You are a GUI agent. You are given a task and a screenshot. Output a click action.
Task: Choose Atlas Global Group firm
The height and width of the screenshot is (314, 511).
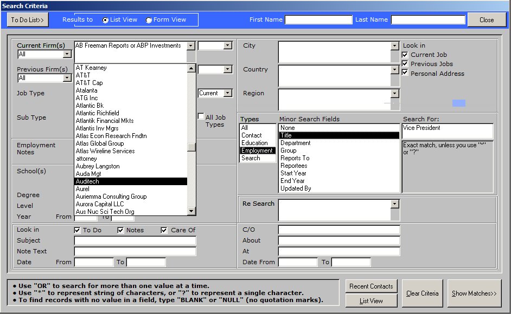click(x=131, y=143)
